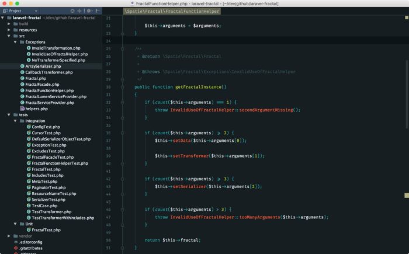
Task: Open TestTransformerWithIncludes.php
Action: click(63, 218)
